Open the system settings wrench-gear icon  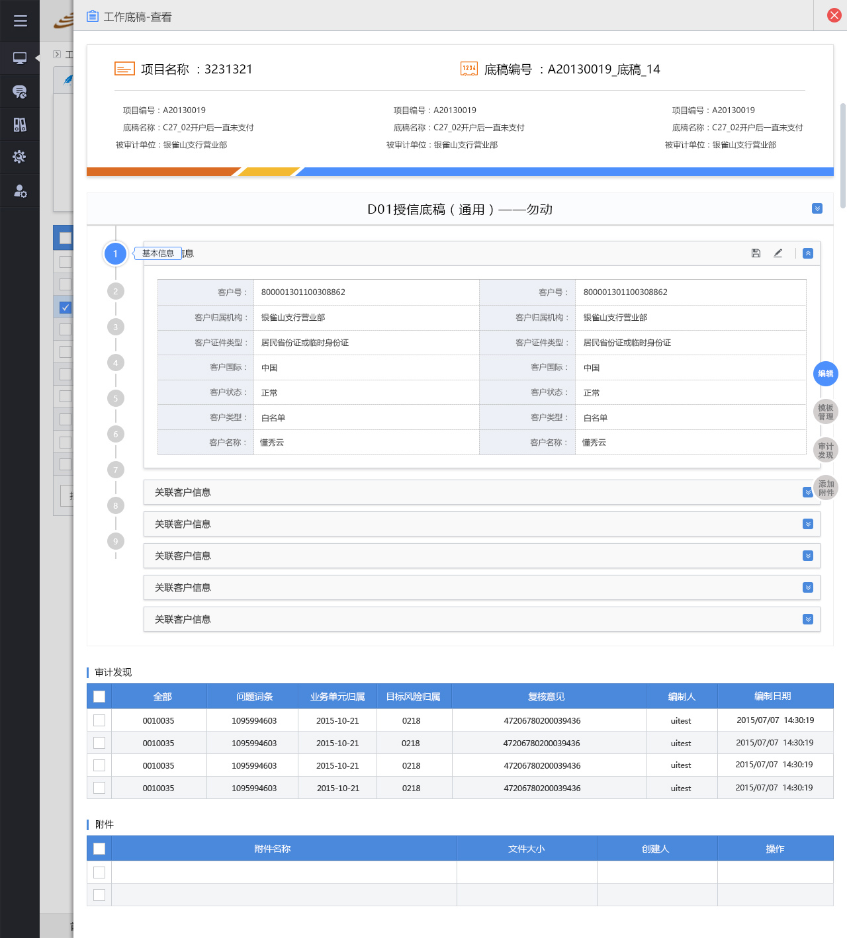tap(20, 157)
